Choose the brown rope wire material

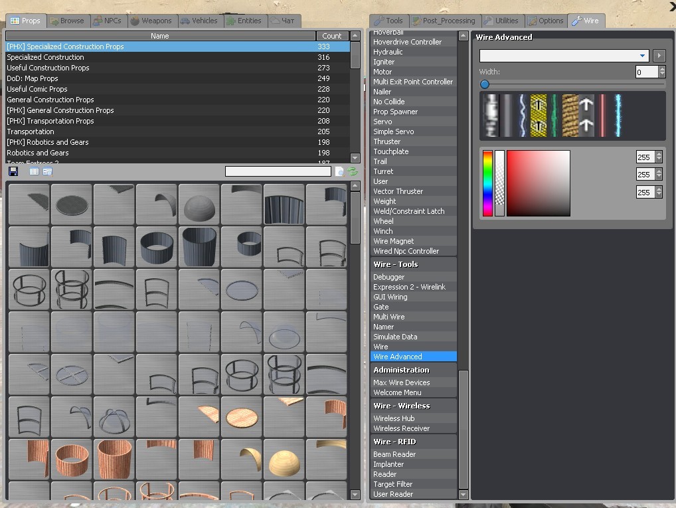coord(570,116)
